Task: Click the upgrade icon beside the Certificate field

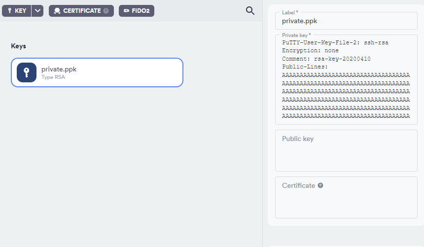Action: [320, 185]
